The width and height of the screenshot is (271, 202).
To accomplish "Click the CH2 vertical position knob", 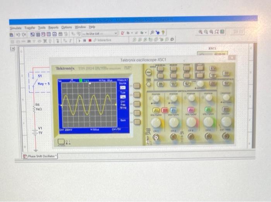I will (174, 98).
